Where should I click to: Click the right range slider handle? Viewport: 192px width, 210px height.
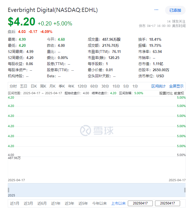[185, 190]
